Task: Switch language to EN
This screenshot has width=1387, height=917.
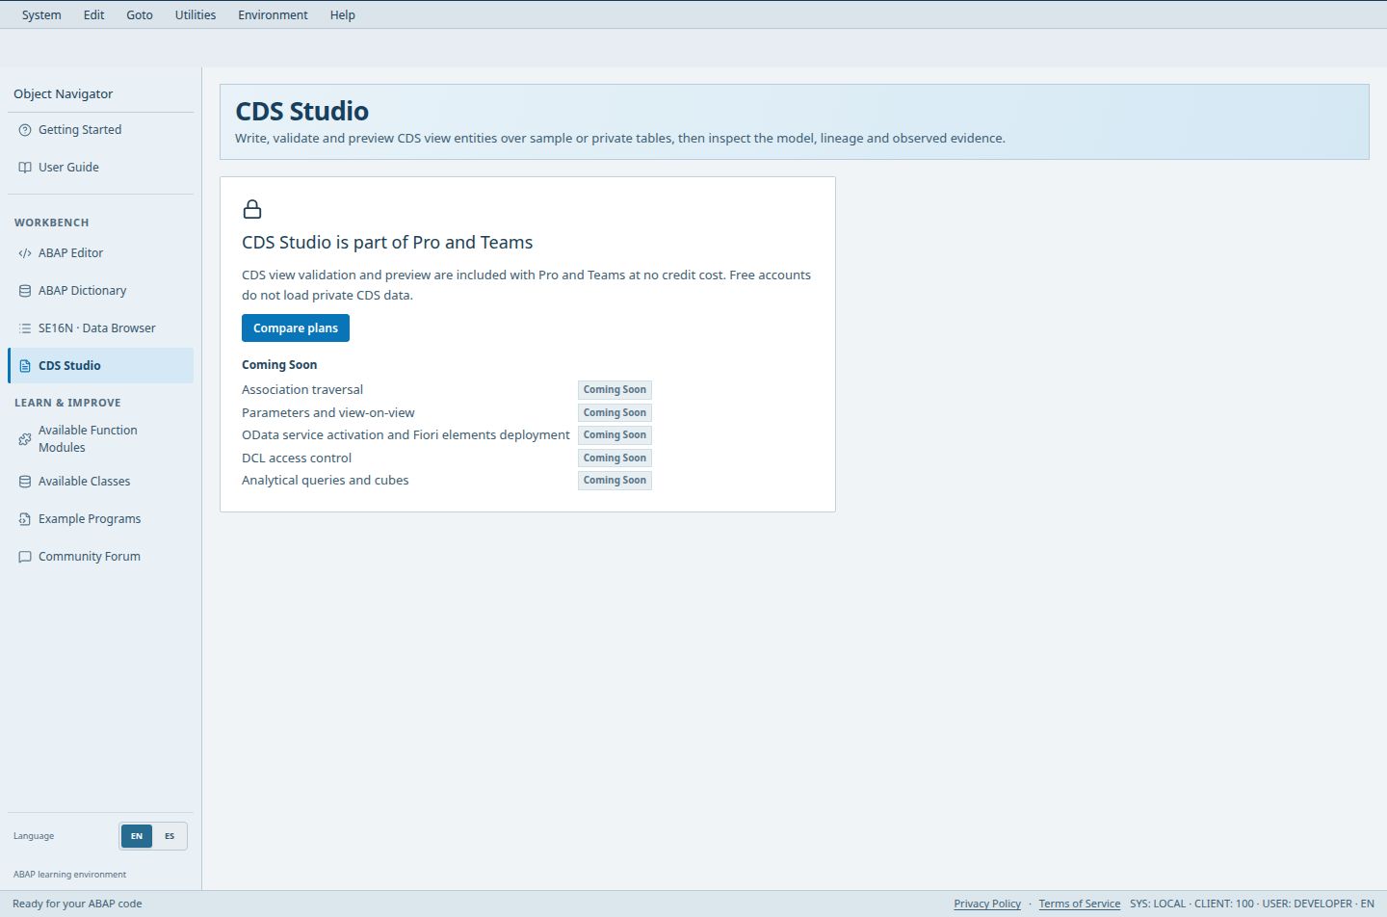Action: click(137, 836)
